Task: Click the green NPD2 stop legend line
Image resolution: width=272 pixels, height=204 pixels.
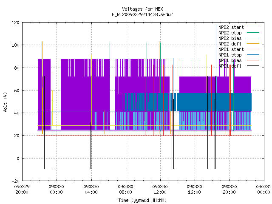Action: click(253, 32)
